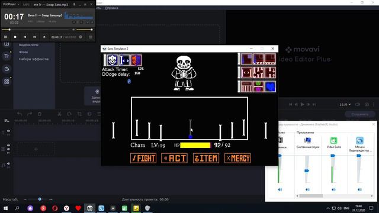The height and width of the screenshot is (213, 379).
Task: Open PotPlayer playlist menu icon
Action: (91, 37)
